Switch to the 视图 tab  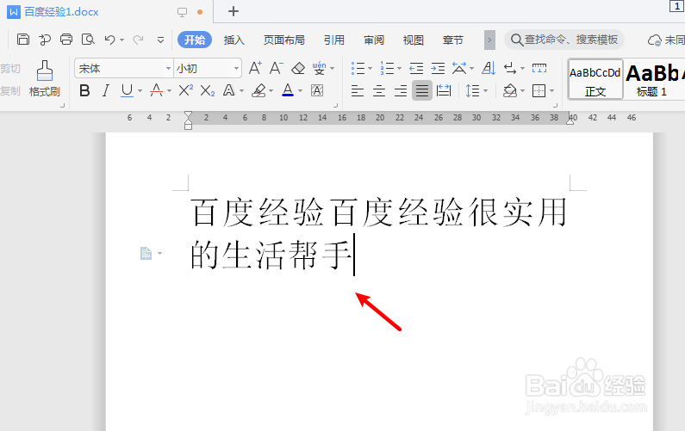point(414,40)
